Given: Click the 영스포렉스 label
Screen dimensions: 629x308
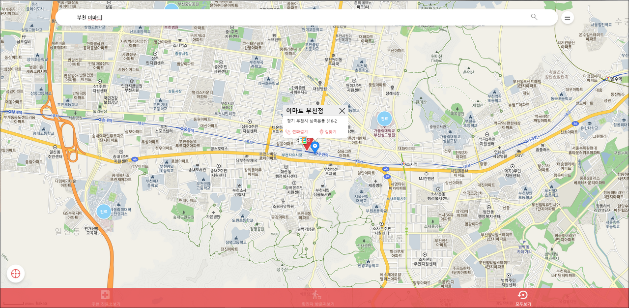Looking at the screenshot, I should pyautogui.click(x=219, y=149).
